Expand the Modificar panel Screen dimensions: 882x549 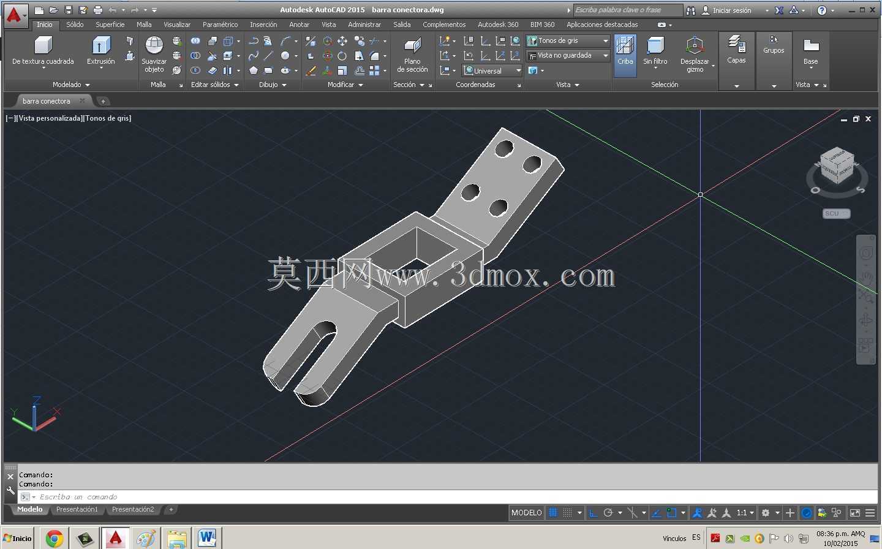(345, 85)
